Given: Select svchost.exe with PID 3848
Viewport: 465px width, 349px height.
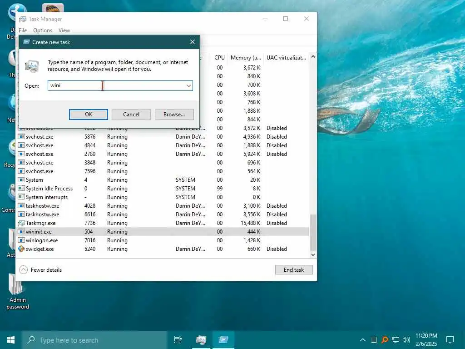Looking at the screenshot, I should (x=163, y=162).
